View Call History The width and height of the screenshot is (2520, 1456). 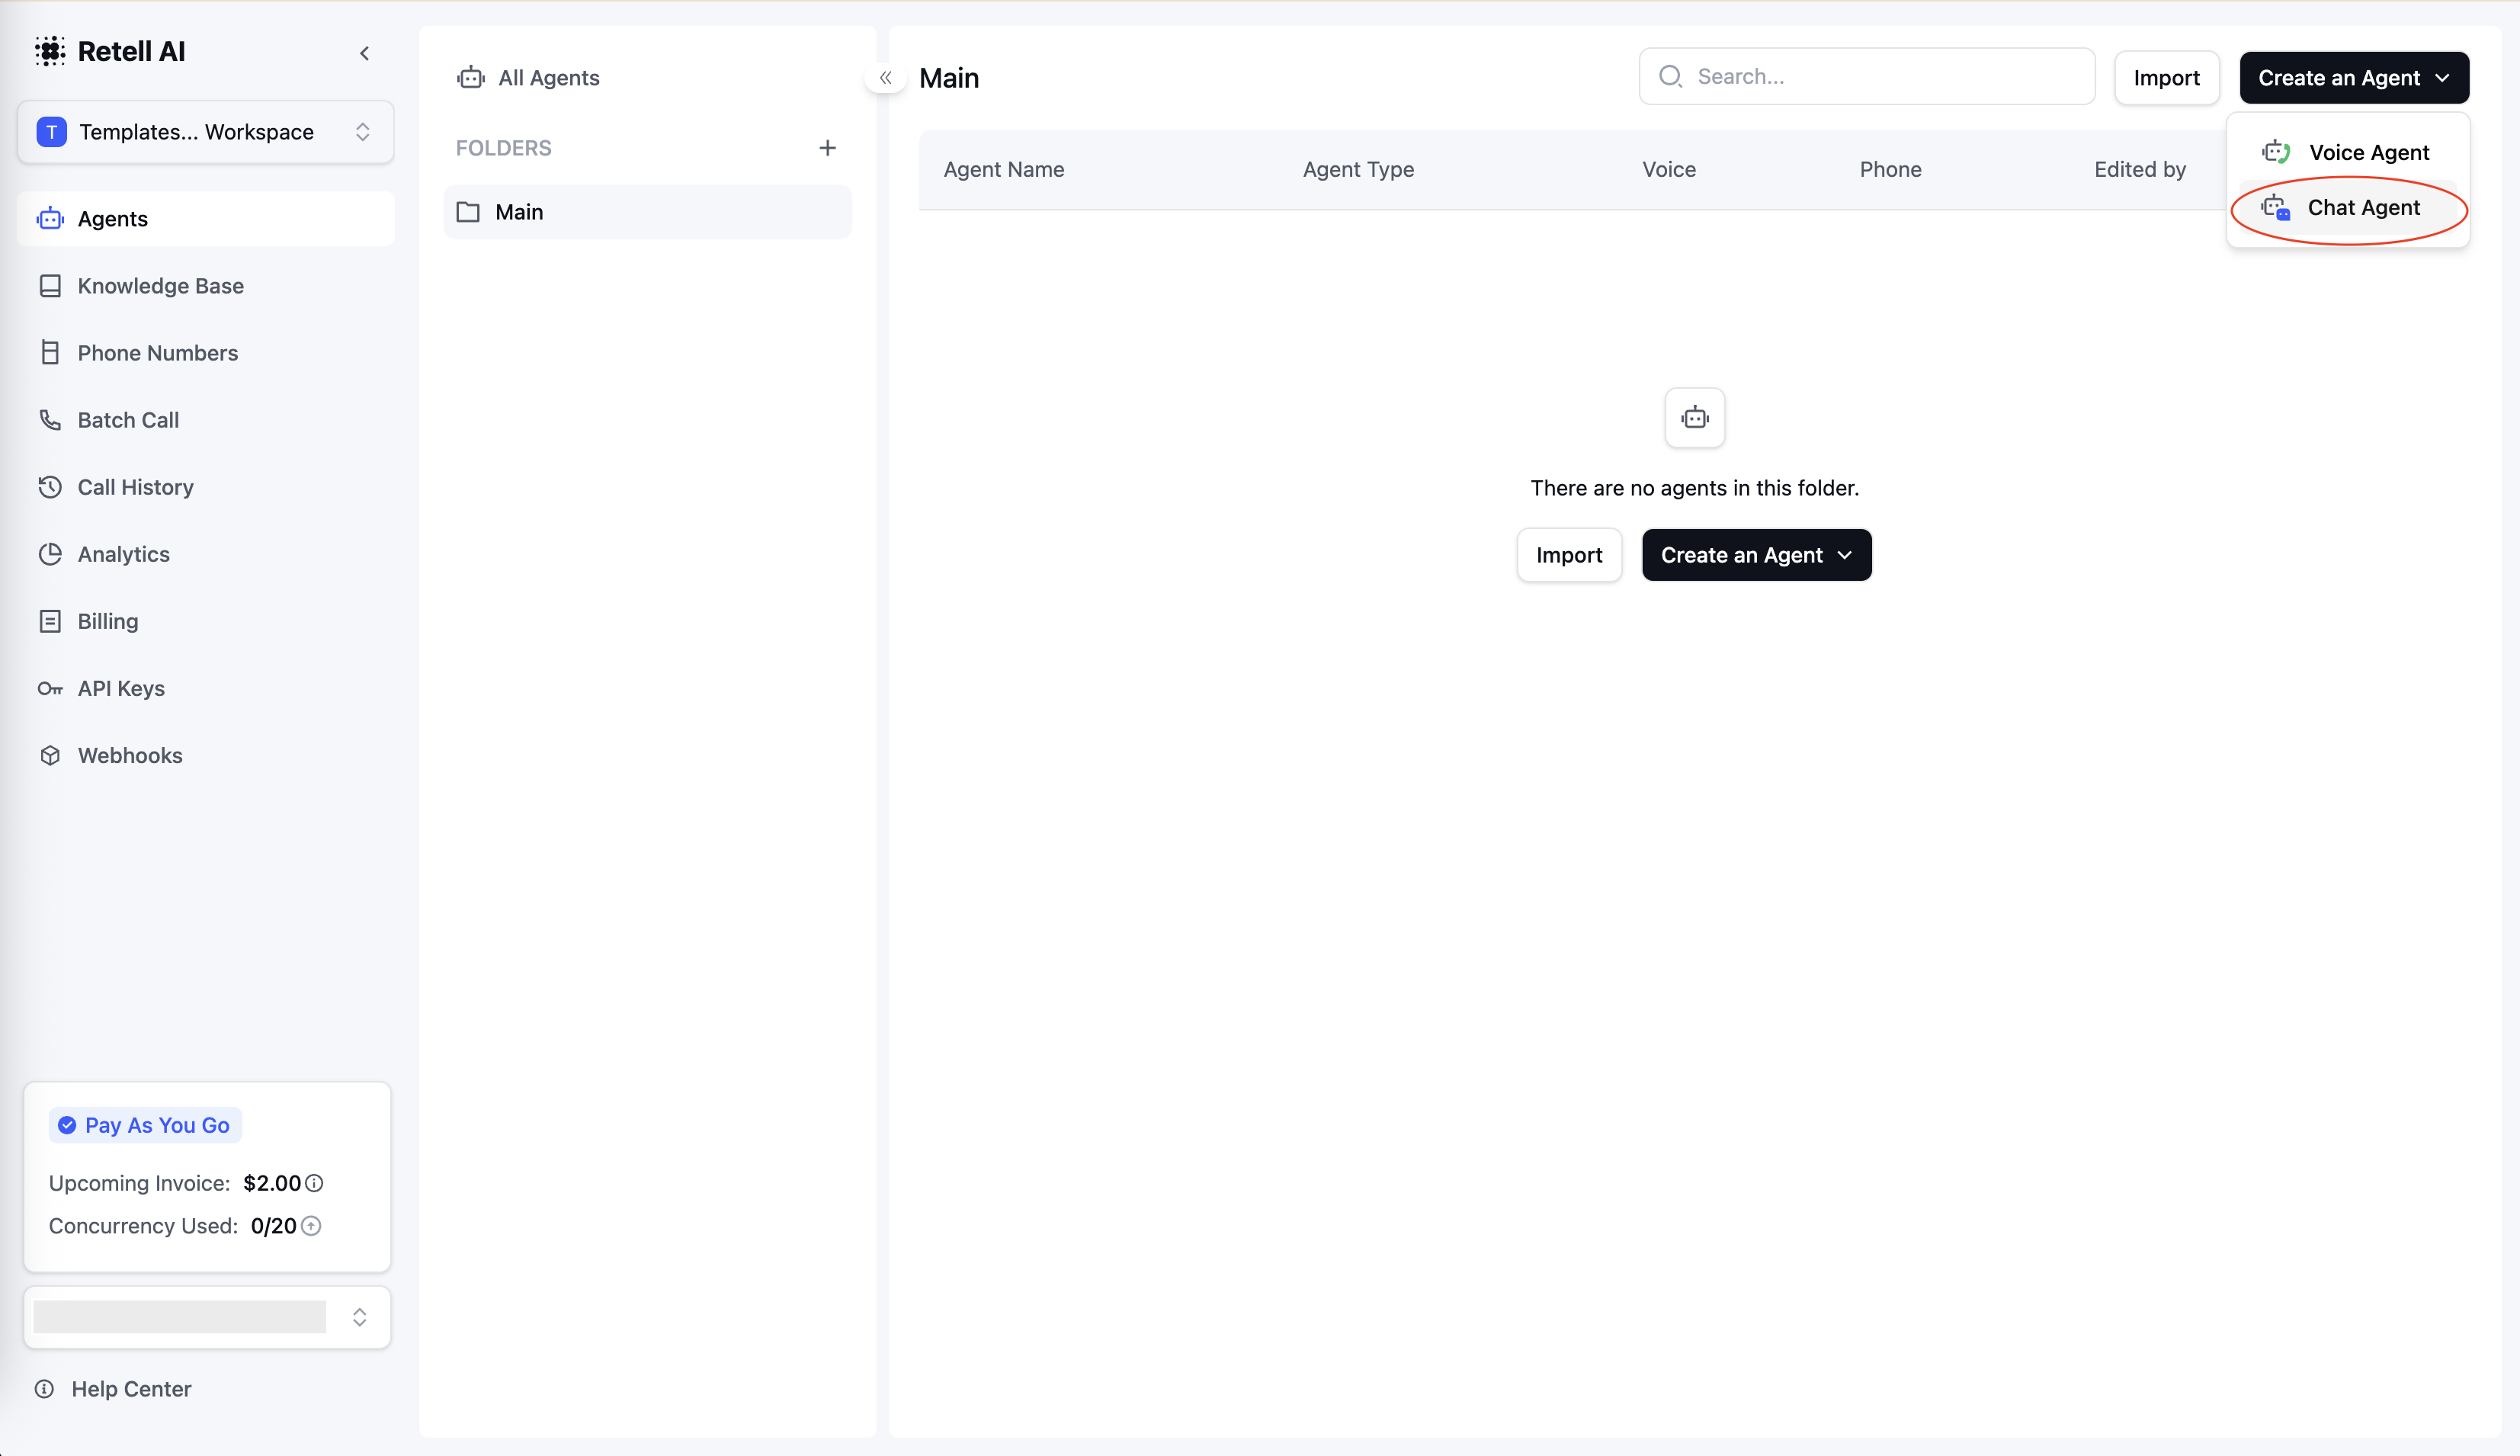(x=206, y=487)
